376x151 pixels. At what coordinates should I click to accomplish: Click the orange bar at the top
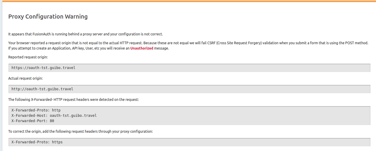(x=188, y=1)
